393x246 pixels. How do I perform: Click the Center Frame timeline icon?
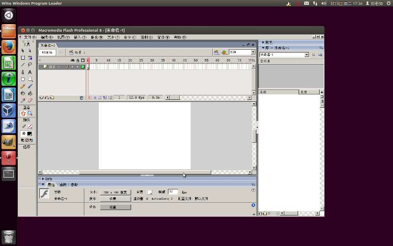pos(89,97)
